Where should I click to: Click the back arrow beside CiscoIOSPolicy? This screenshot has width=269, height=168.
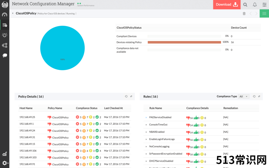coord(13,13)
